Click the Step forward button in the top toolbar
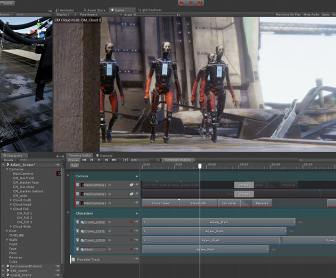The height and width of the screenshot is (278, 336). 200,3
